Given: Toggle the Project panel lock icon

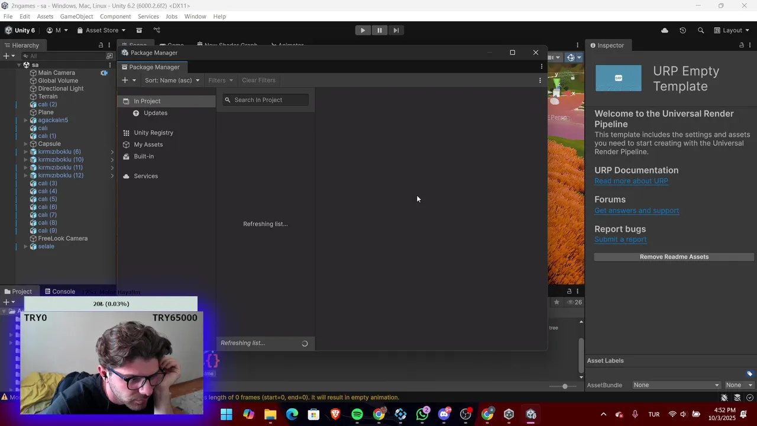Looking at the screenshot, I should click(569, 291).
